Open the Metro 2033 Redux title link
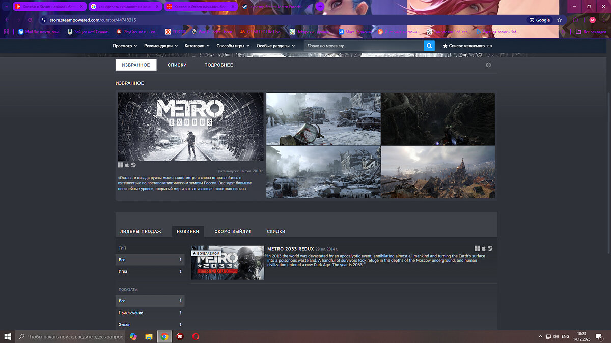The height and width of the screenshot is (343, 611). 290,248
